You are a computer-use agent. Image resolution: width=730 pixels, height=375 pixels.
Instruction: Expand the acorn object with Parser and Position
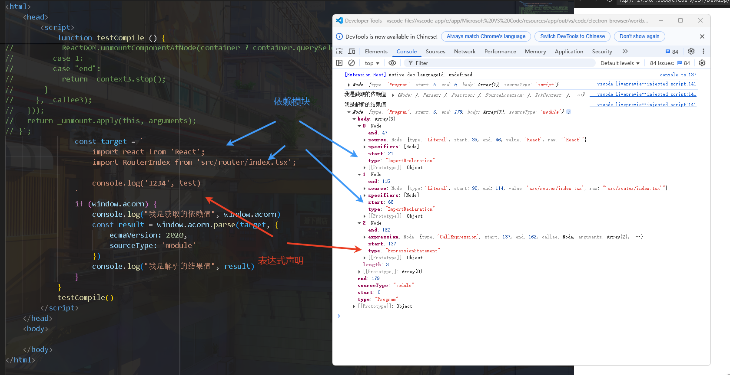(x=393, y=95)
